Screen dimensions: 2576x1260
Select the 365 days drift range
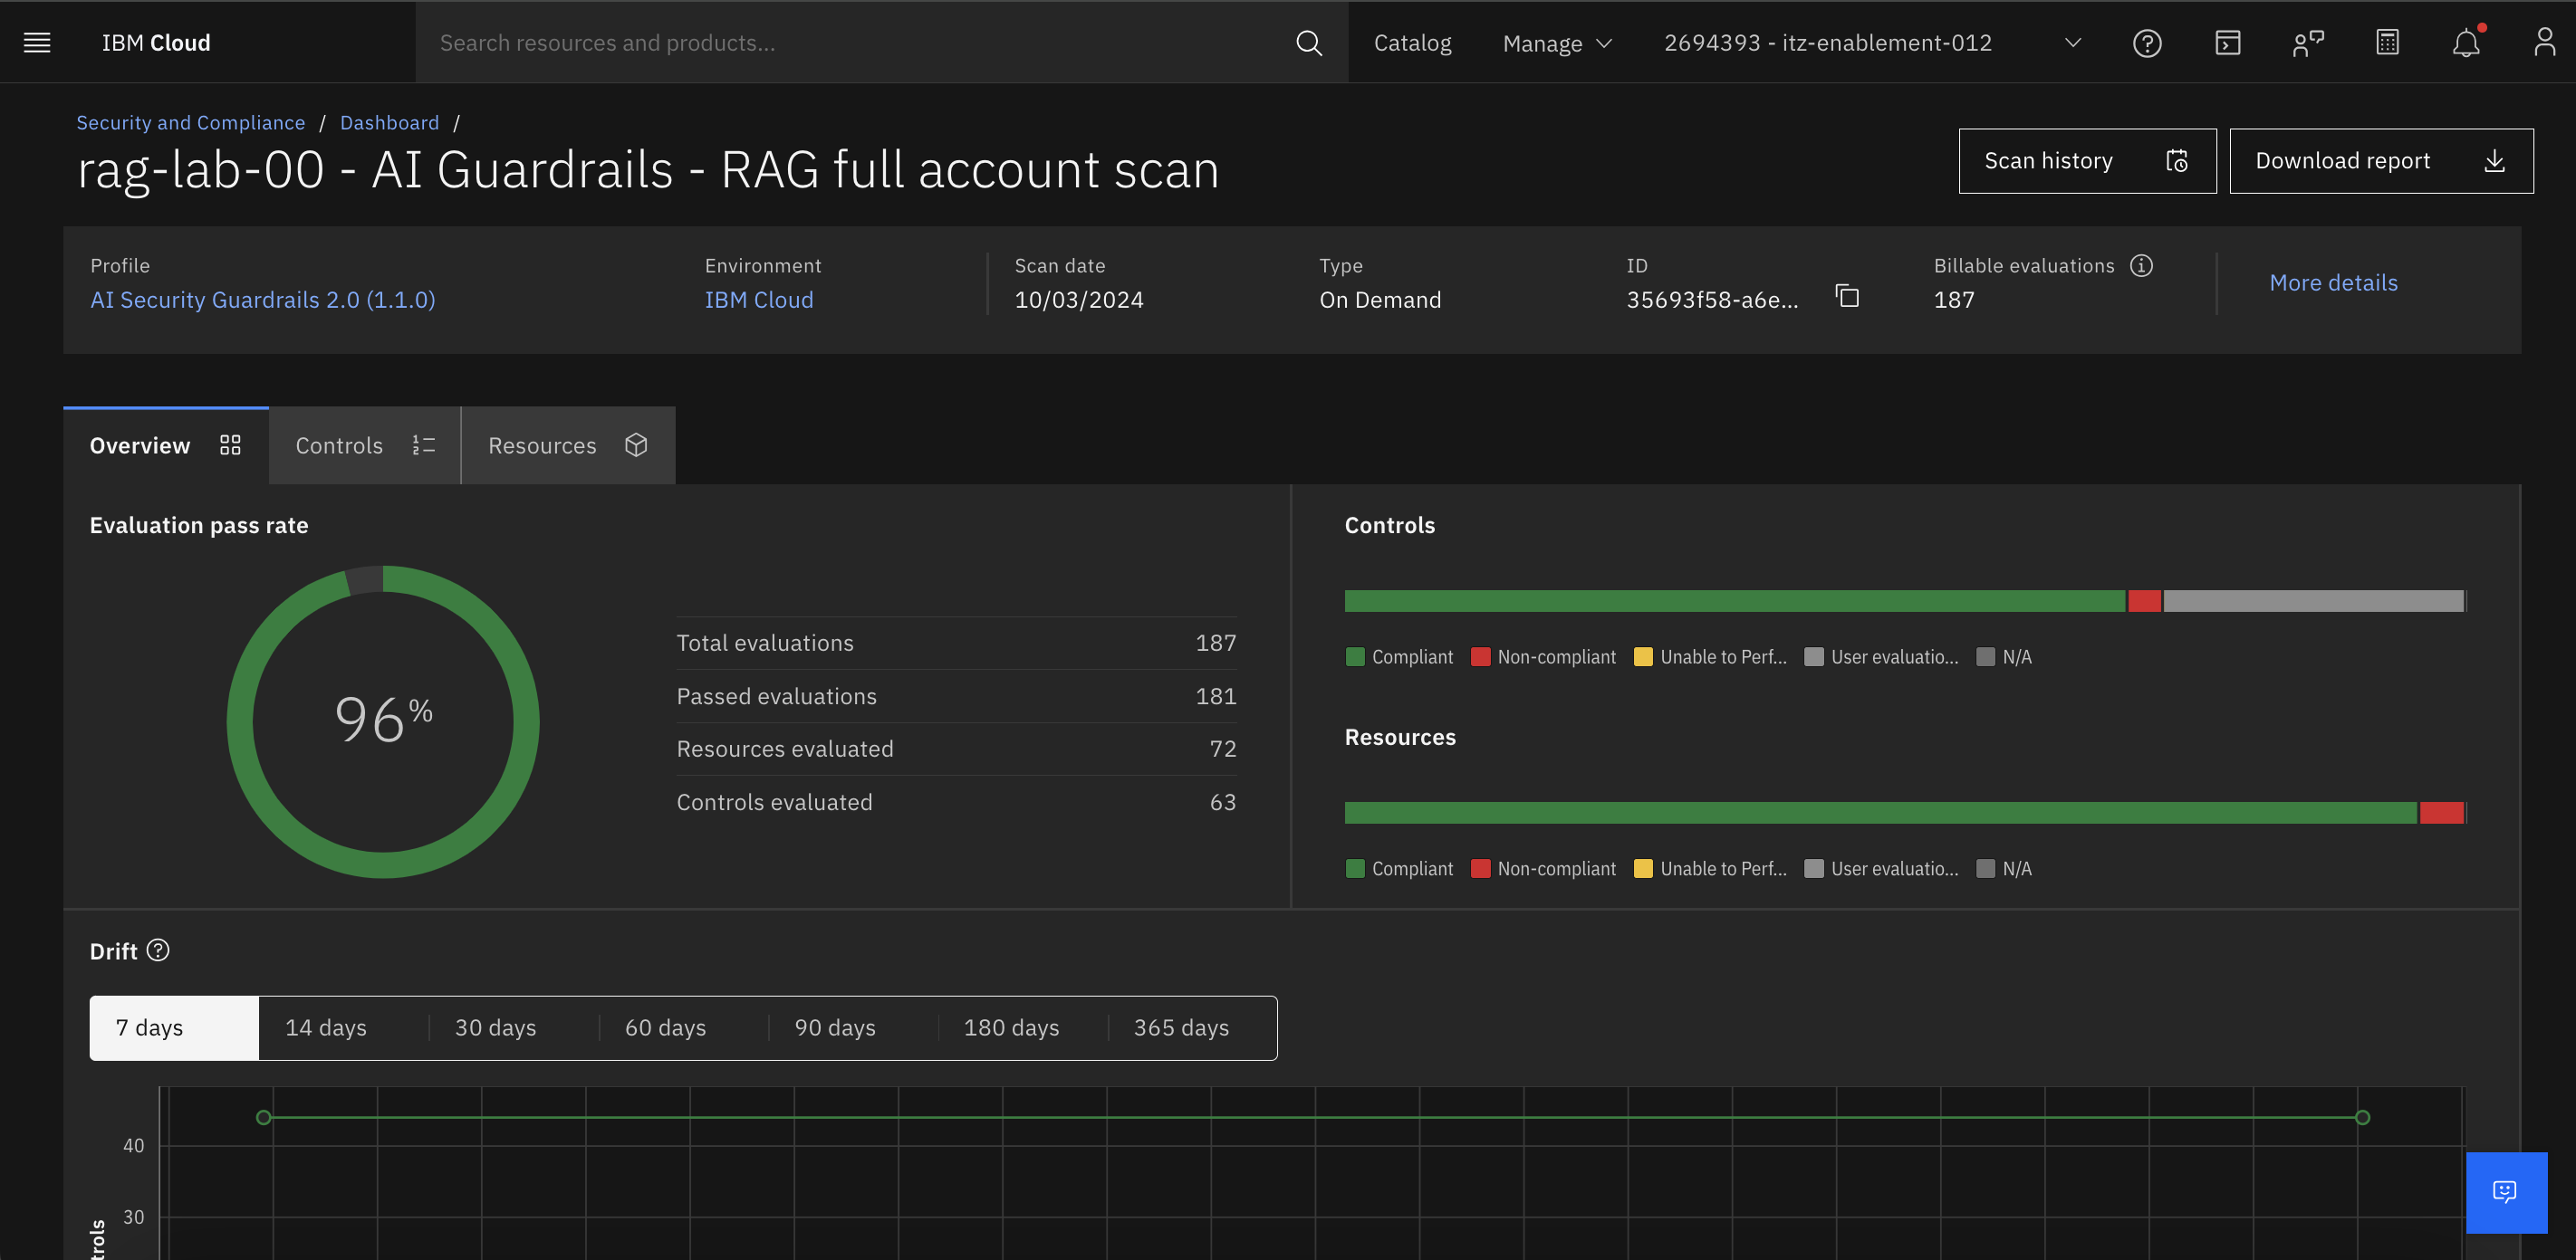coord(1181,1027)
